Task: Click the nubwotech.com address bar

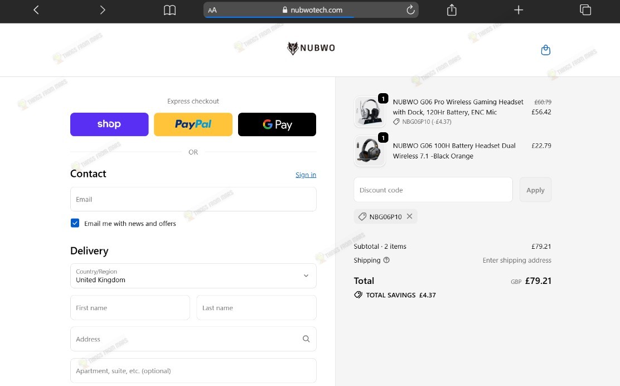Action: point(311,10)
